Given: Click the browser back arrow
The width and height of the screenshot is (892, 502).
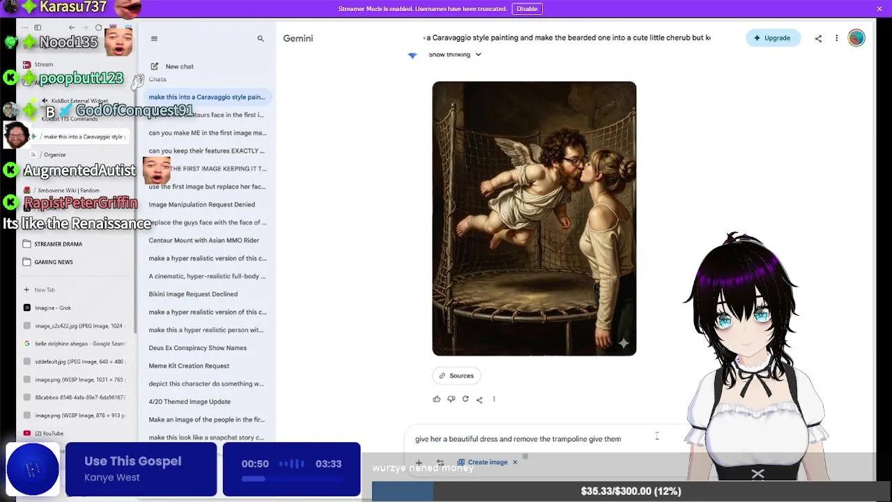Looking at the screenshot, I should (72, 28).
